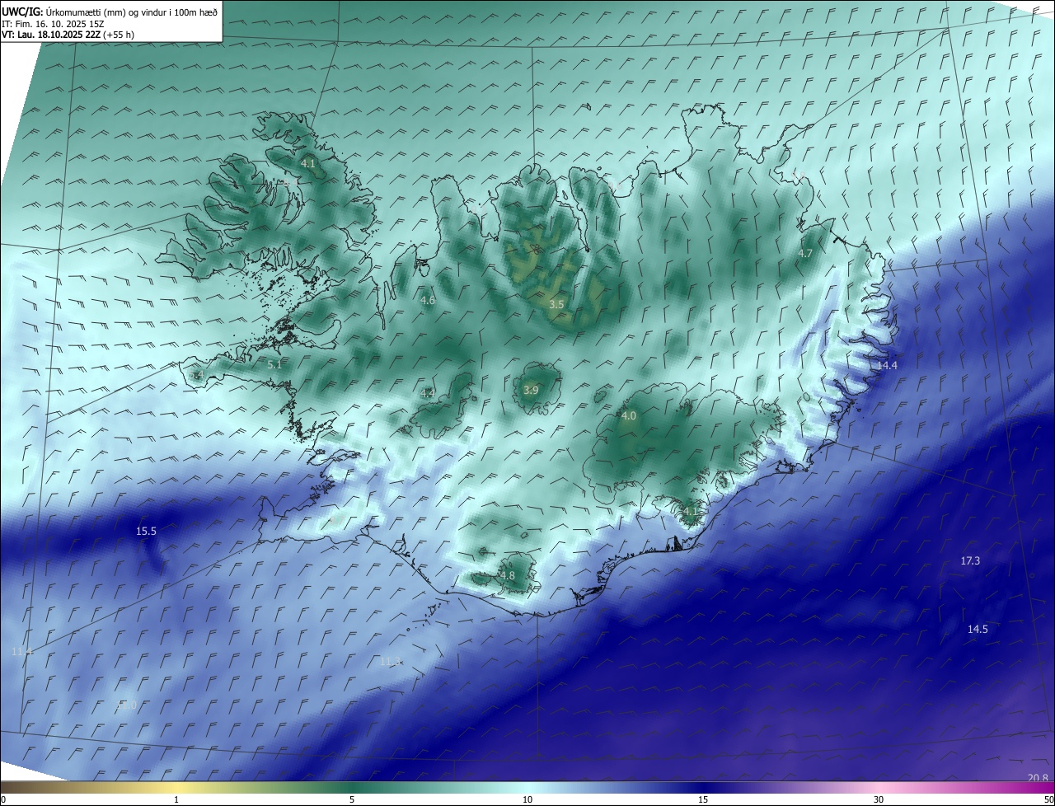Click the '11.0' value label on the map

pos(127,705)
